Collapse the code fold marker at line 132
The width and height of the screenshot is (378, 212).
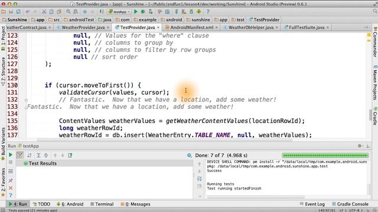pyautogui.click(x=26, y=100)
